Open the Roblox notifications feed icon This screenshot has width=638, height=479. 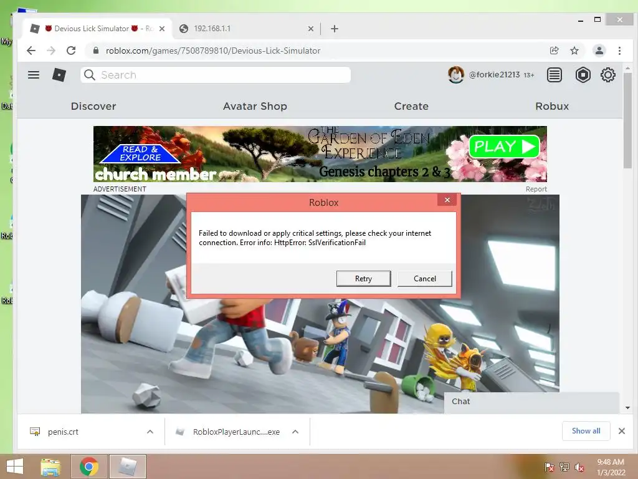coord(554,75)
